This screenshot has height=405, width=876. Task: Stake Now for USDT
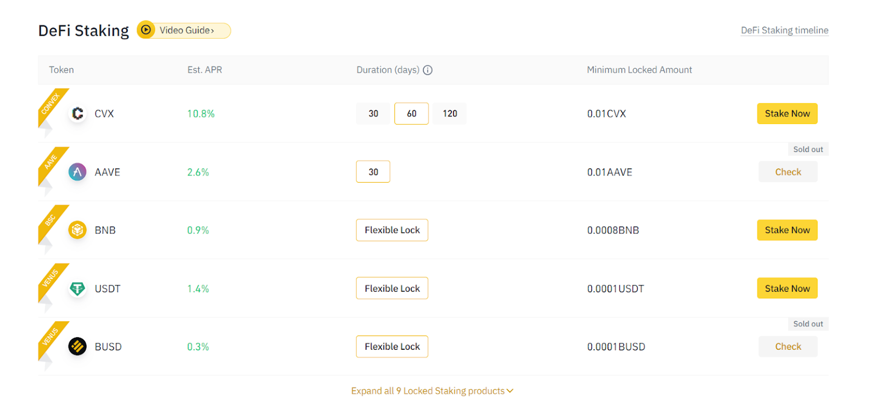[787, 288]
